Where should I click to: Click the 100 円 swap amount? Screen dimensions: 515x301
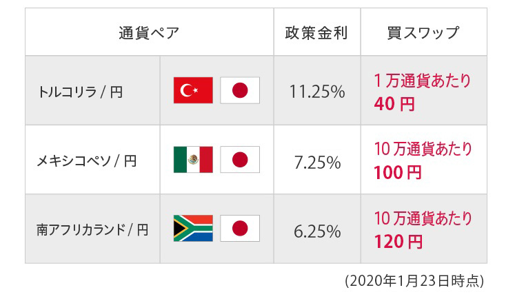tap(398, 173)
